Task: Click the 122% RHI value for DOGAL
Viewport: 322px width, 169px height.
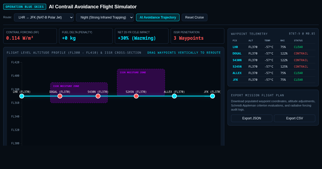Action: pos(284,53)
